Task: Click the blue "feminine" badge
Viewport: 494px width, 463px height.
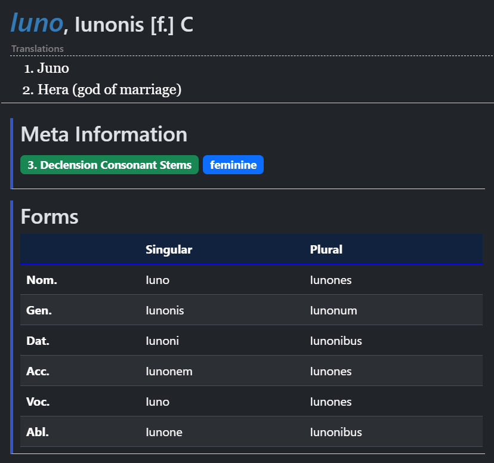Action: 233,165
